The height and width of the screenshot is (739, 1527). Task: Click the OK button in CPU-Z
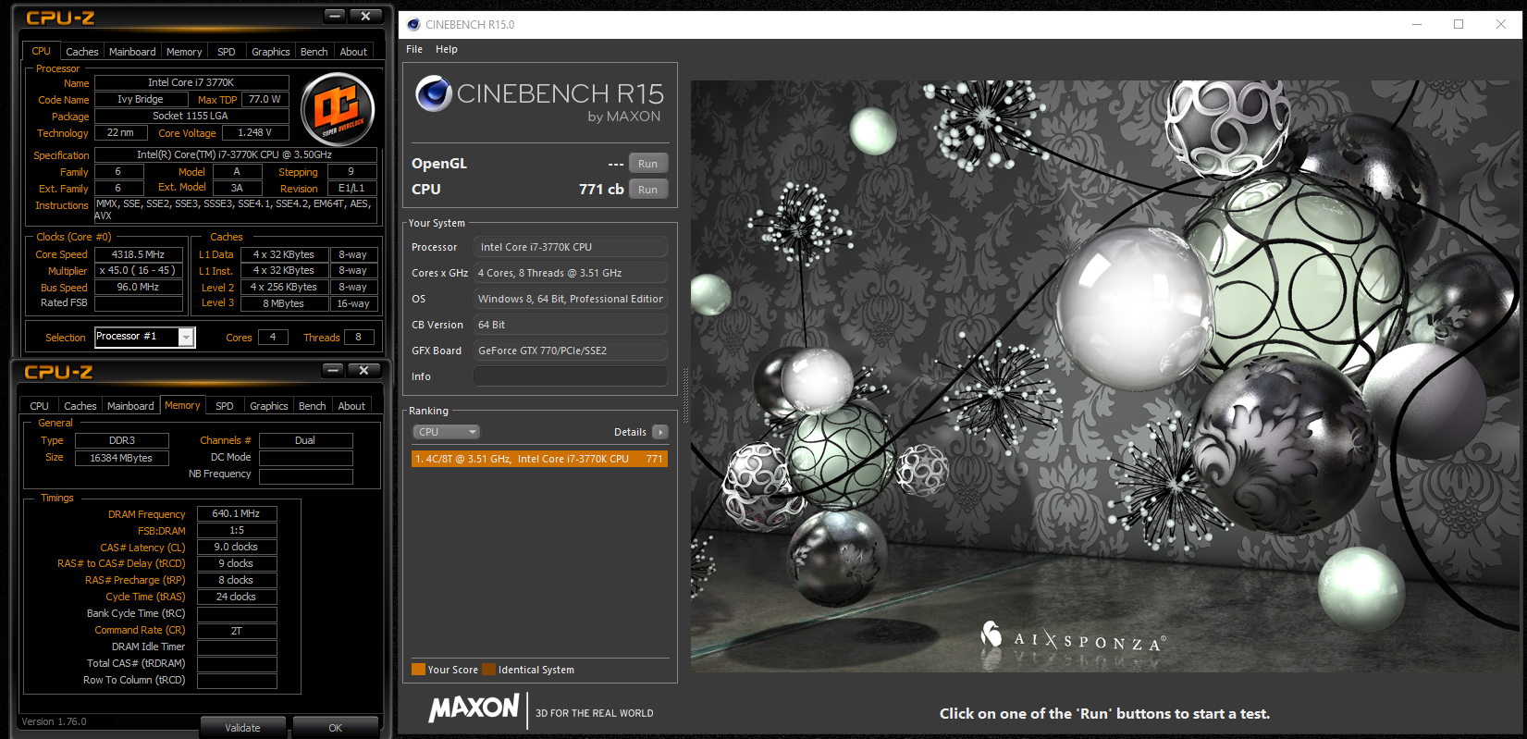pos(335,728)
